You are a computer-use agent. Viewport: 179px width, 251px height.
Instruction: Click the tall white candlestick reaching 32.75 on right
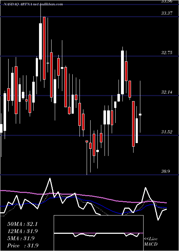[122, 72]
